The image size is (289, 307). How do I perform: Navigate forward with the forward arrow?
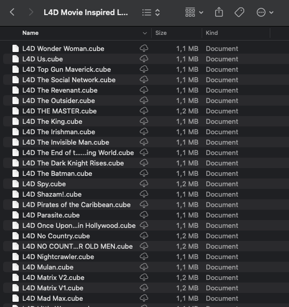coord(31,12)
